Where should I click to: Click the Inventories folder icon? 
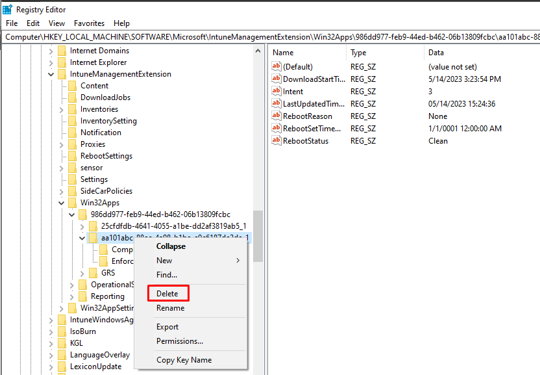(x=72, y=109)
